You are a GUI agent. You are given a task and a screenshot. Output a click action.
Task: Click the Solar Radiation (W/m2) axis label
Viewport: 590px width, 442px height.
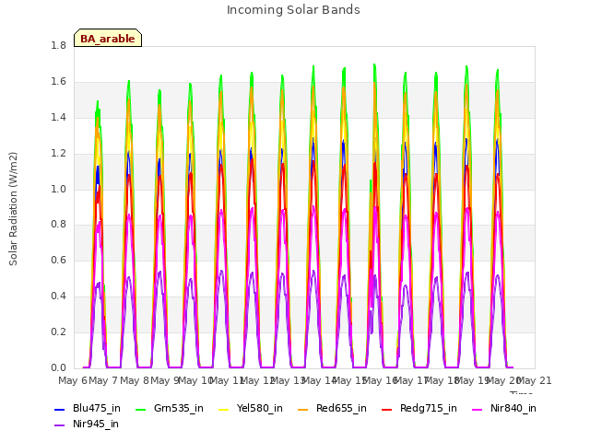(13, 209)
